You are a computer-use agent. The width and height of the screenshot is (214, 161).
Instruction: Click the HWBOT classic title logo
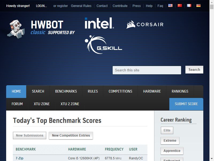coord(47,27)
